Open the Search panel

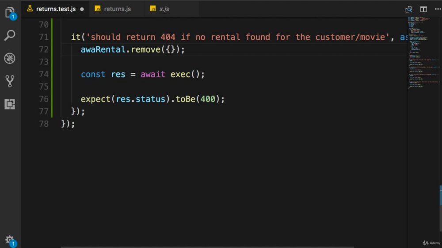point(10,35)
